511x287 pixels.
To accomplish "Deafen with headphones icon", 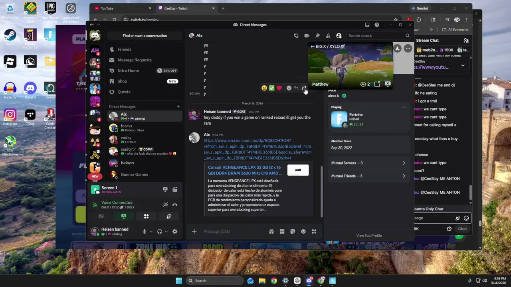I will 160,232.
